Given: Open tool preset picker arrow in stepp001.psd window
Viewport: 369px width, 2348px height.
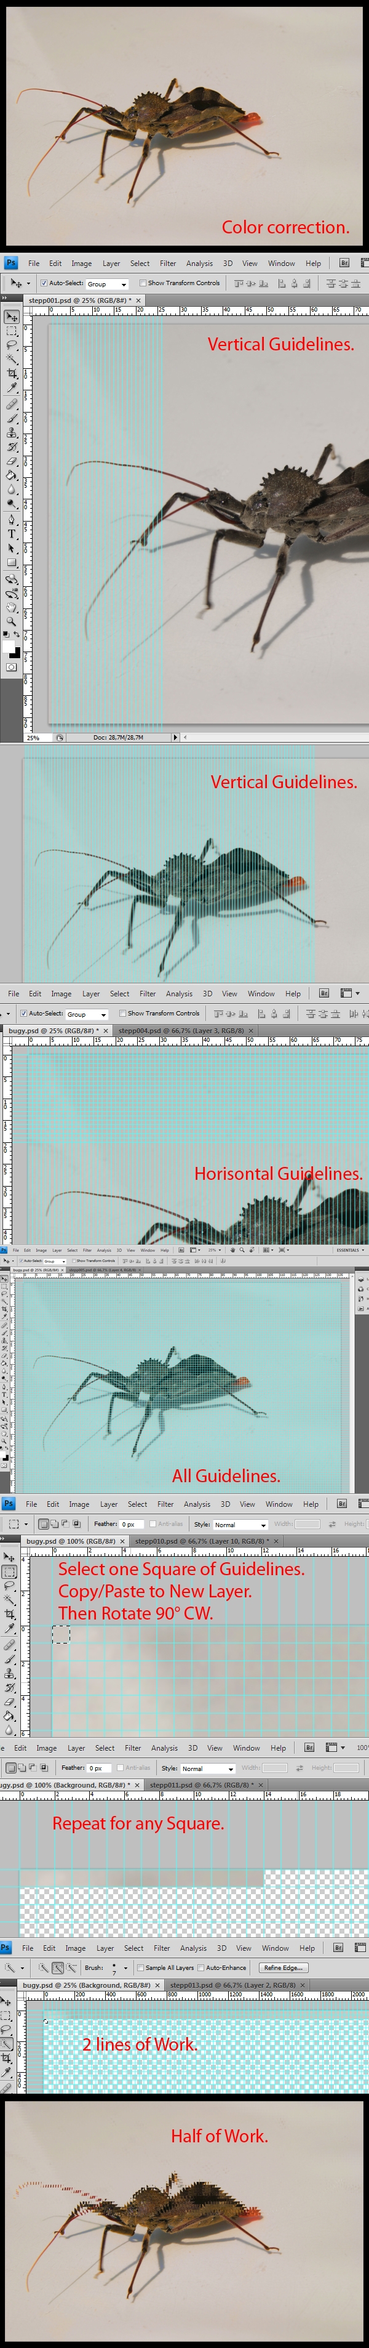Looking at the screenshot, I should [28, 283].
